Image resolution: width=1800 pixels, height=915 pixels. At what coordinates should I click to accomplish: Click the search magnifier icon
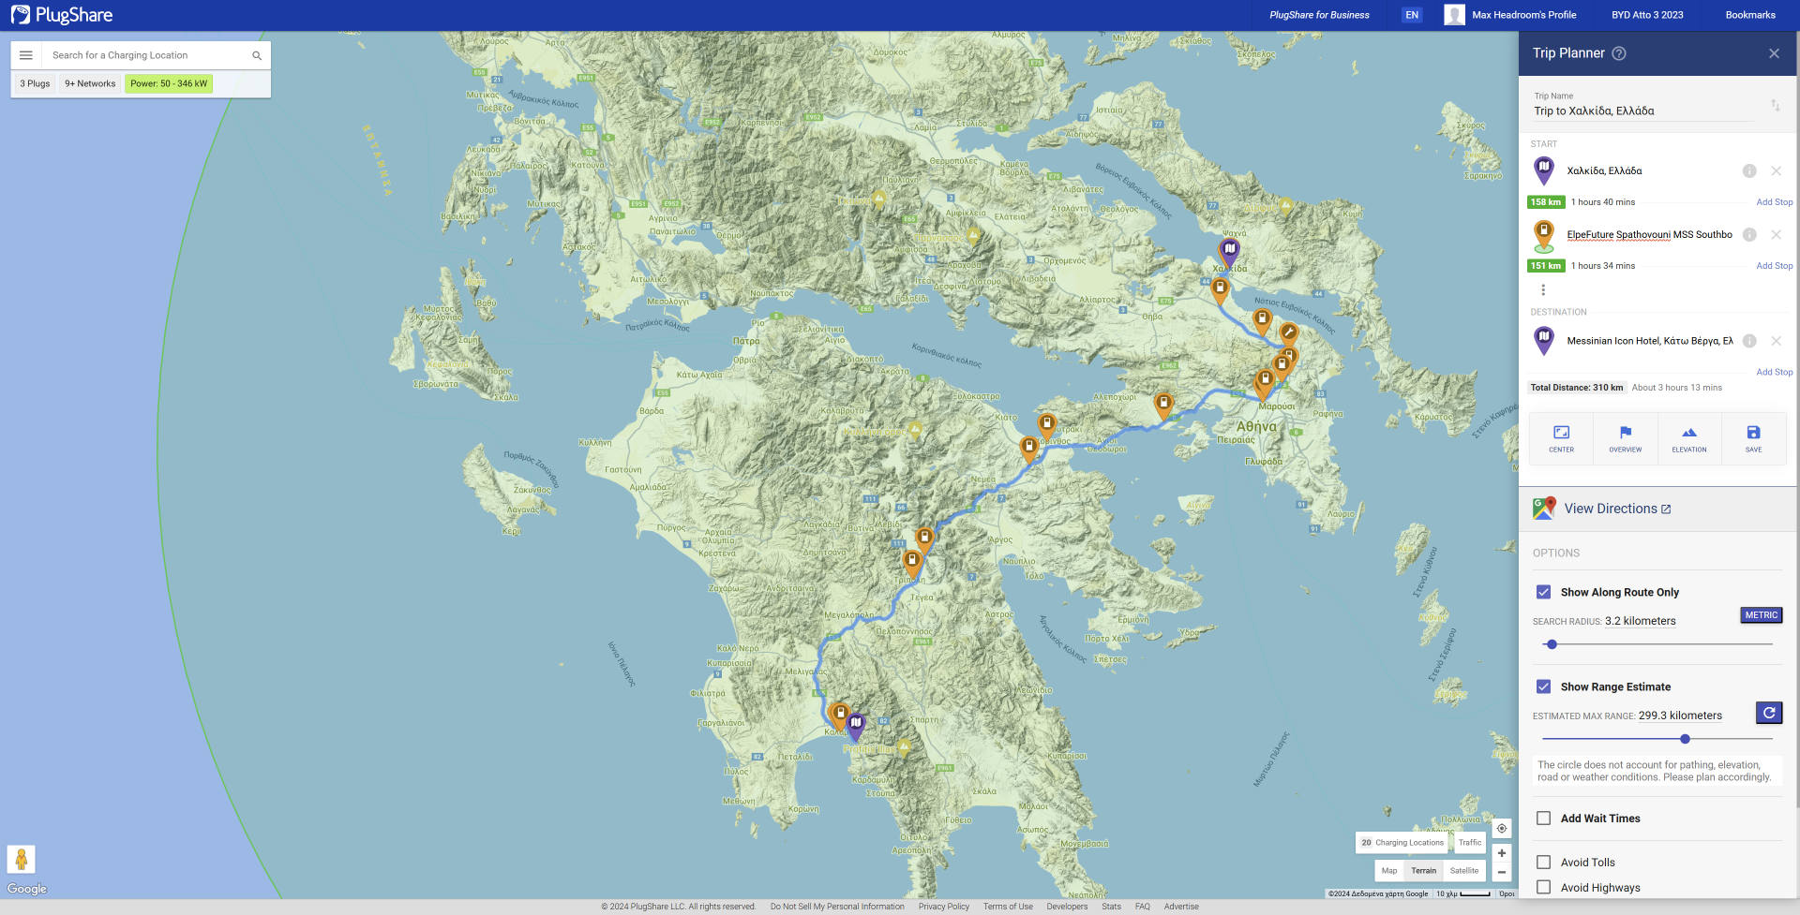coord(257,55)
